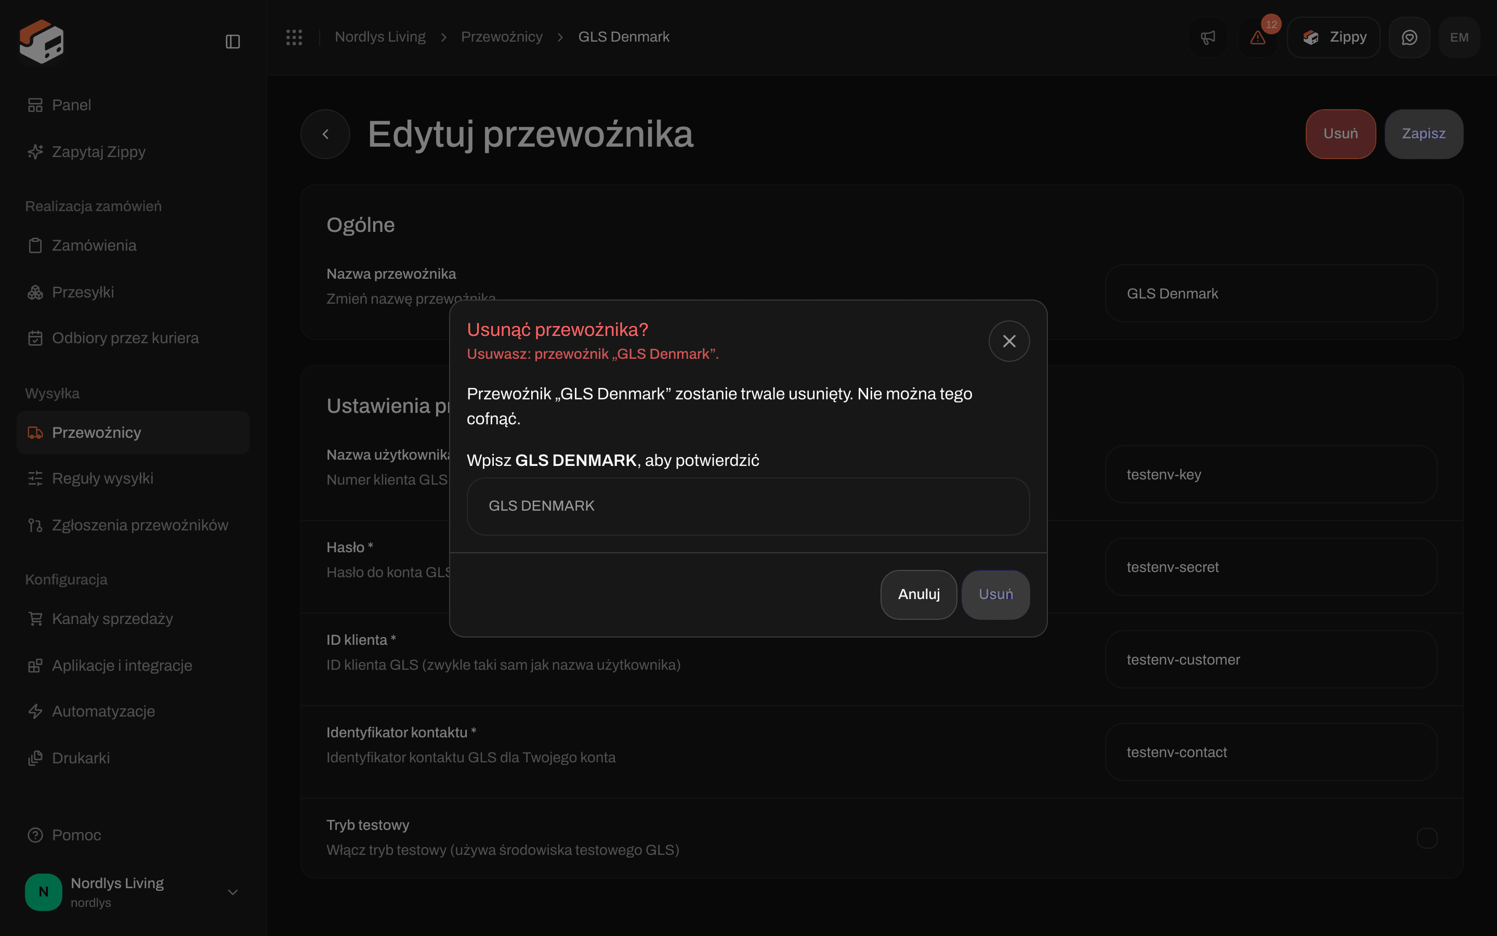This screenshot has height=936, width=1497.
Task: Click the Zippy logo icon in top bar
Action: tap(1310, 37)
